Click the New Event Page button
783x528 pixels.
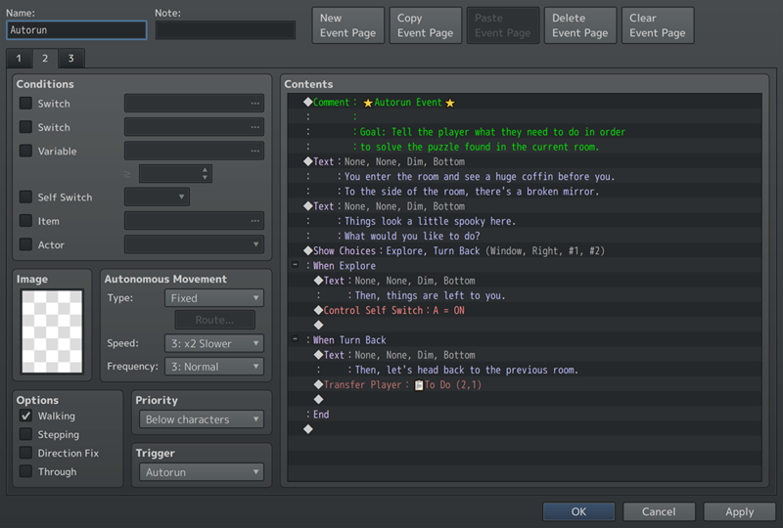point(347,25)
